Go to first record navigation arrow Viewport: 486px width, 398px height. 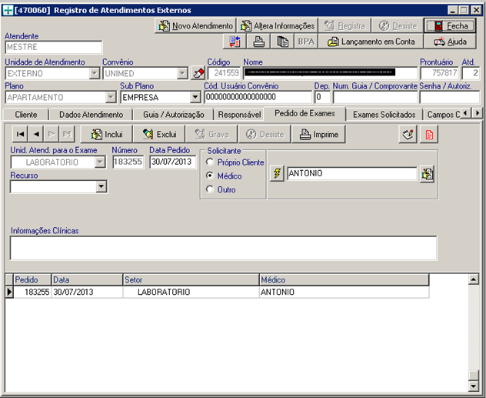click(x=20, y=134)
